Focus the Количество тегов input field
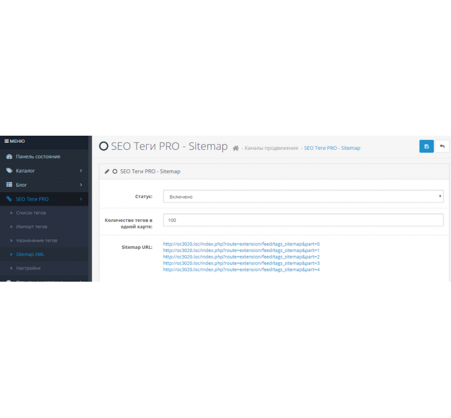 (303, 220)
